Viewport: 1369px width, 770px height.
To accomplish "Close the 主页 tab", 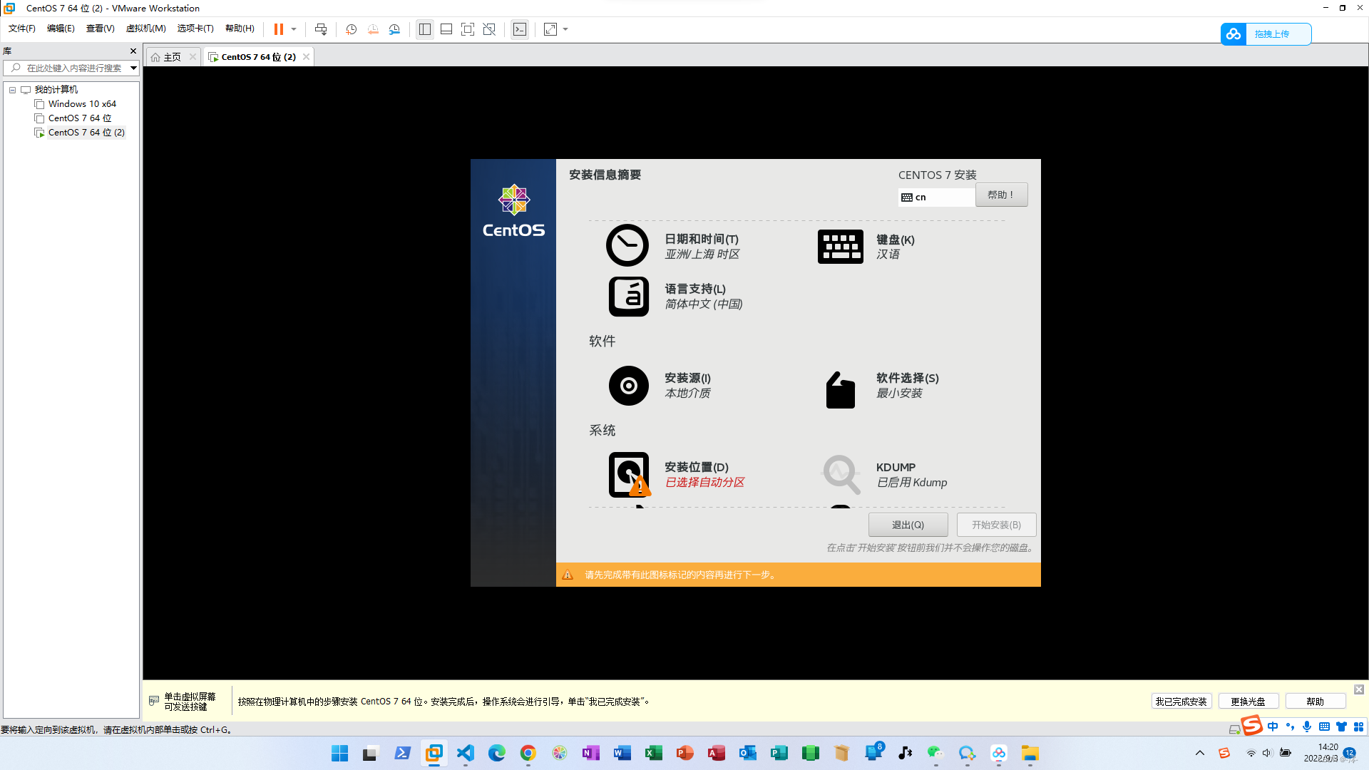I will [x=193, y=57].
